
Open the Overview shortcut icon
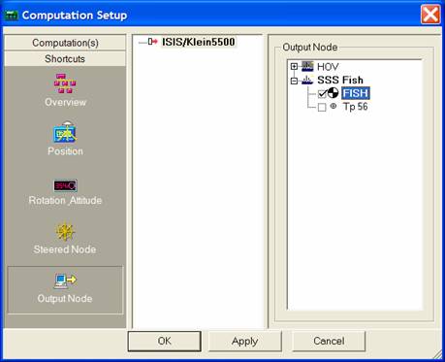(x=65, y=83)
